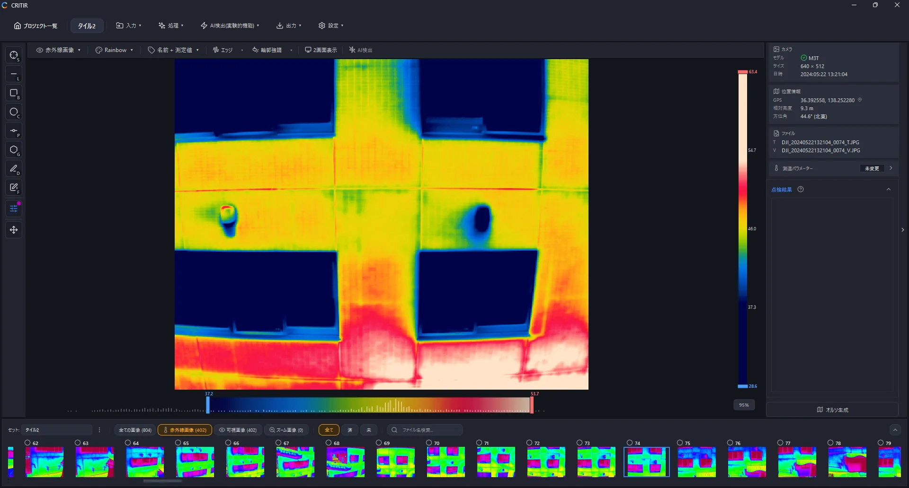Viewport: 909px width, 488px height.
Task: Check the circle for thumbnail 74
Action: coord(630,443)
